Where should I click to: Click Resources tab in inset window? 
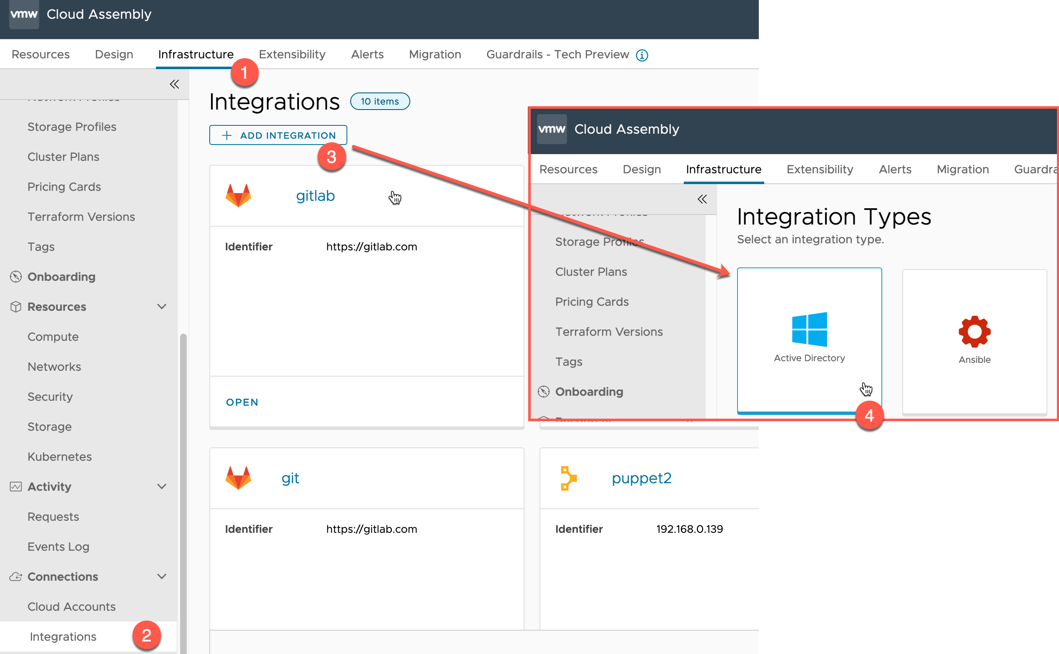coord(568,170)
